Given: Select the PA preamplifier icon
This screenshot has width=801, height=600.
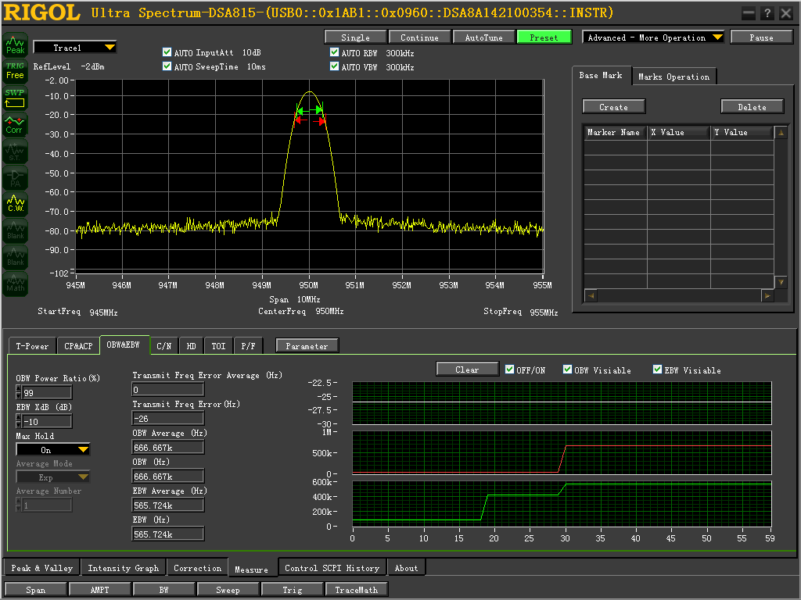Looking at the screenshot, I should [15, 177].
